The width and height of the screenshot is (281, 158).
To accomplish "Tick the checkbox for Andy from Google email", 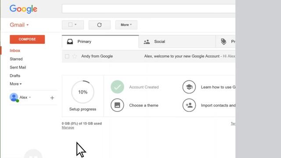I will pyautogui.click(x=67, y=56).
